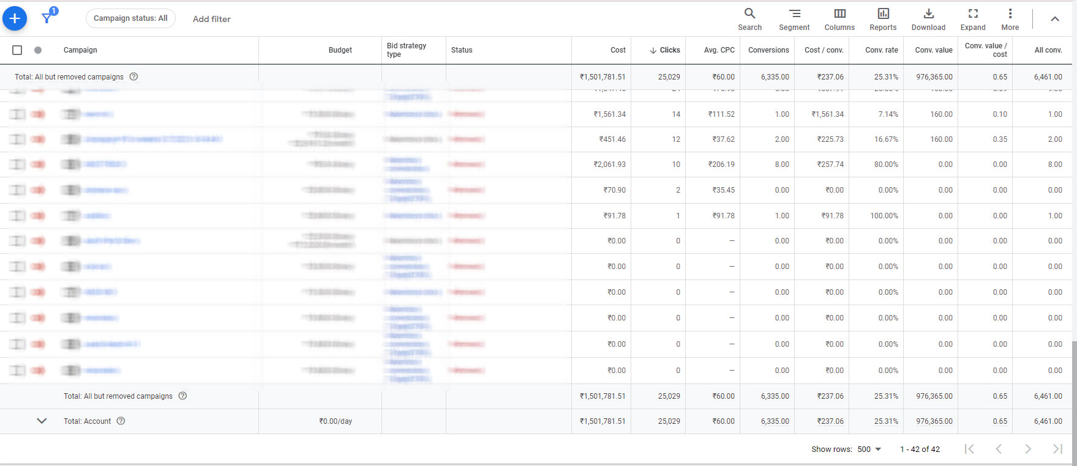Go to the next page of results
This screenshot has height=466, width=1077.
(1028, 449)
